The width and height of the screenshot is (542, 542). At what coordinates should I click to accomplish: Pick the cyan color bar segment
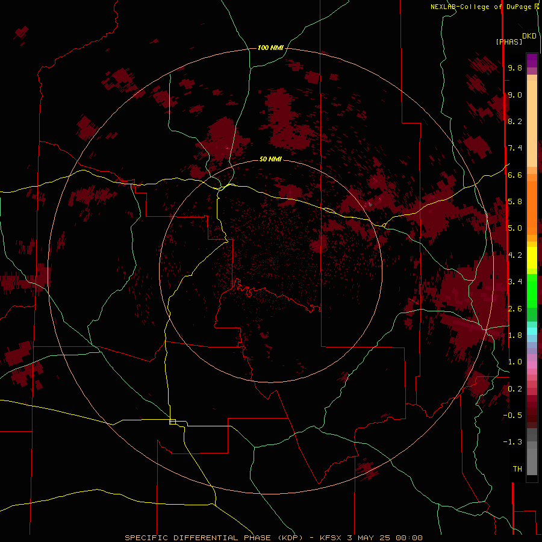tap(532, 331)
